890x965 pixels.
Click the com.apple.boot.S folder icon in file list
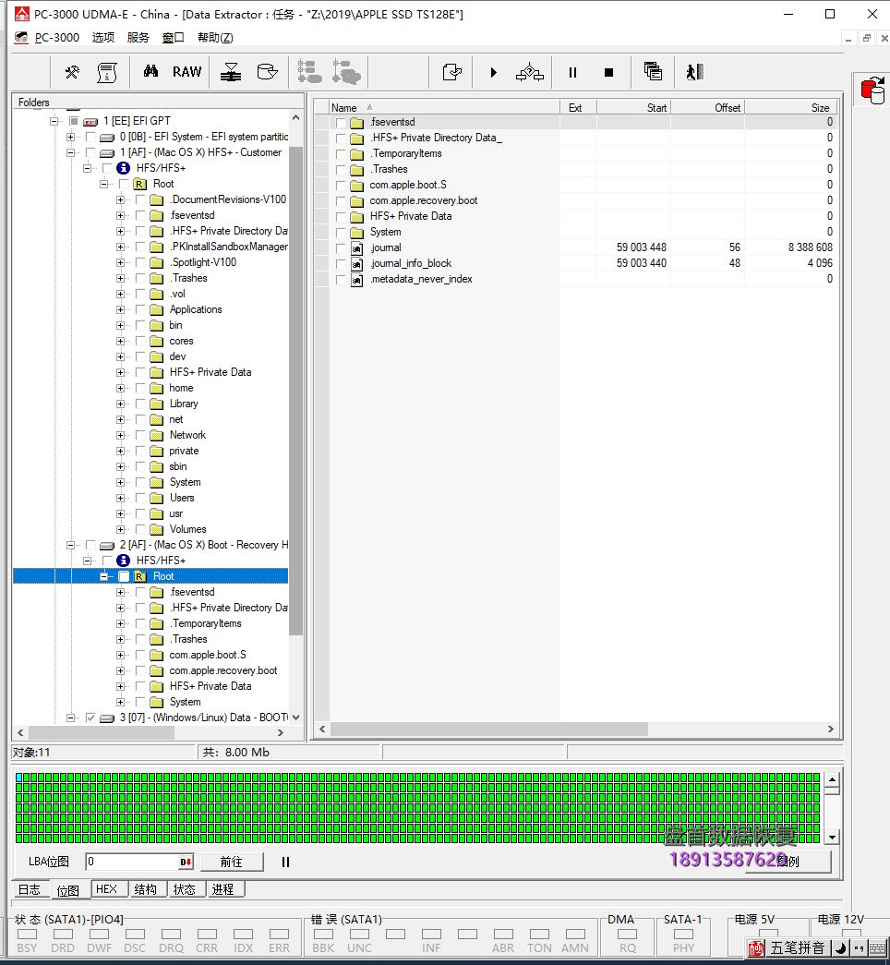point(357,186)
